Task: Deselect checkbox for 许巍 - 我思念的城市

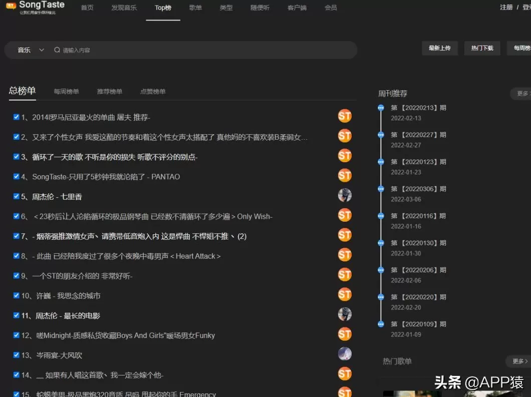Action: (x=17, y=295)
